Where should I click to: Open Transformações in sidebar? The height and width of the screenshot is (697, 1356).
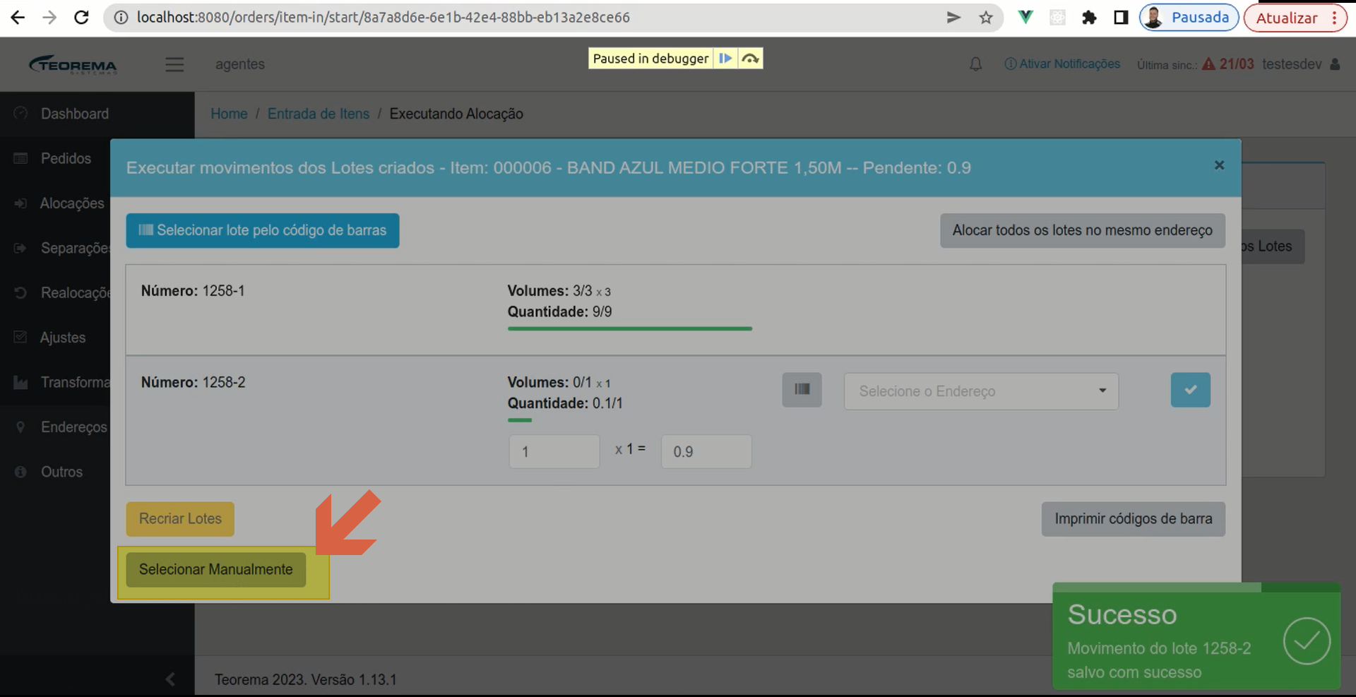pos(75,383)
